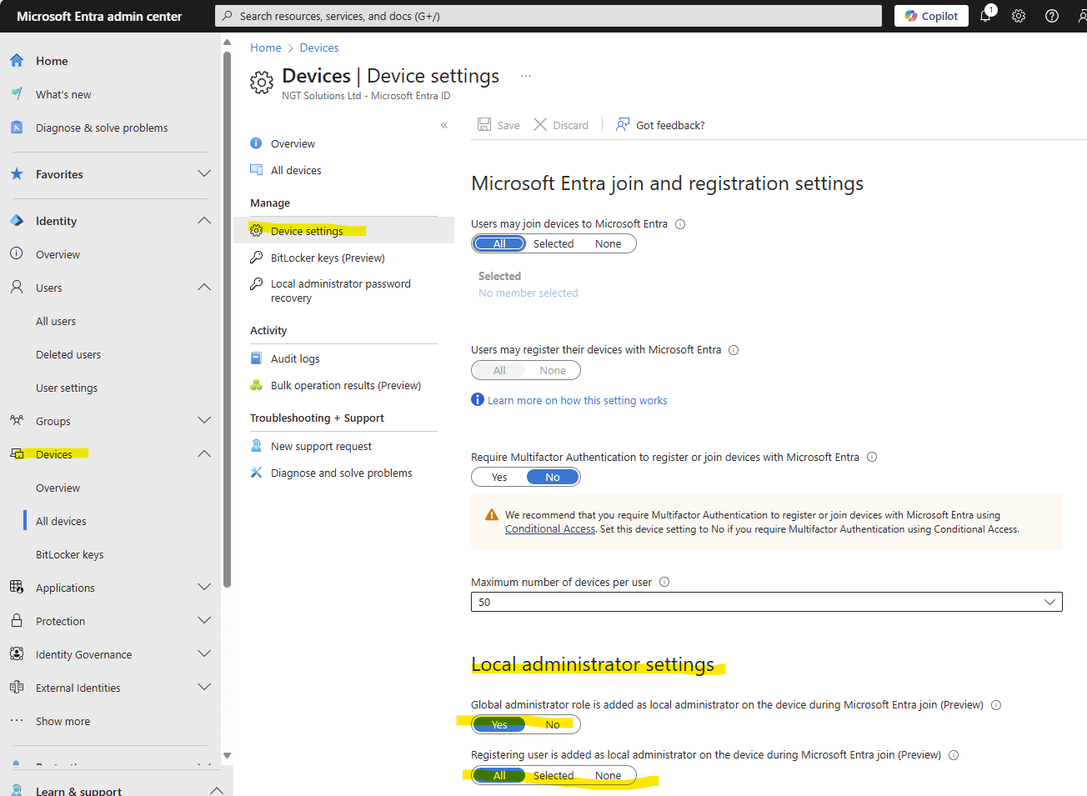Set Global administrator local admin to Yes
Viewport: 1087px width, 796px height.
(499, 724)
